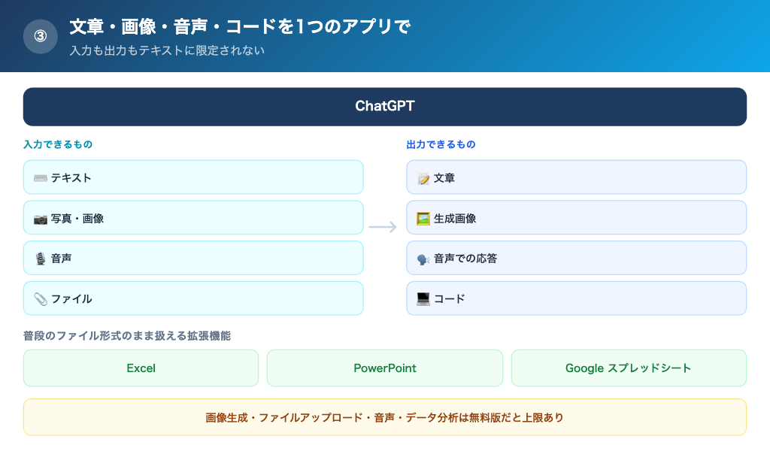Click the camera icon beside 写真・画像

coord(41,219)
